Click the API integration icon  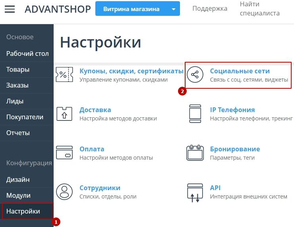click(194, 192)
